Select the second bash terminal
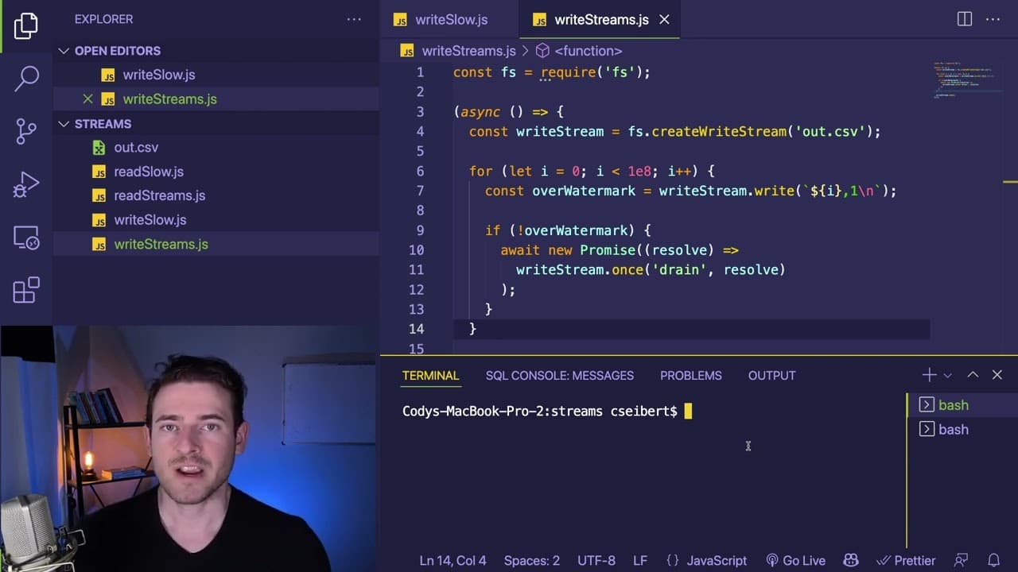 [953, 430]
